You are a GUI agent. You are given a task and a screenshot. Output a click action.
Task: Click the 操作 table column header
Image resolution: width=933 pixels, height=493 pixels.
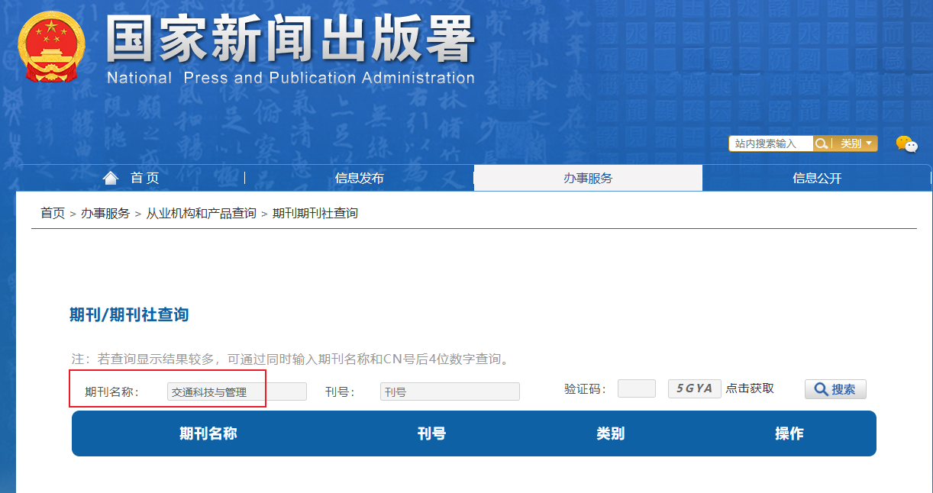click(789, 433)
